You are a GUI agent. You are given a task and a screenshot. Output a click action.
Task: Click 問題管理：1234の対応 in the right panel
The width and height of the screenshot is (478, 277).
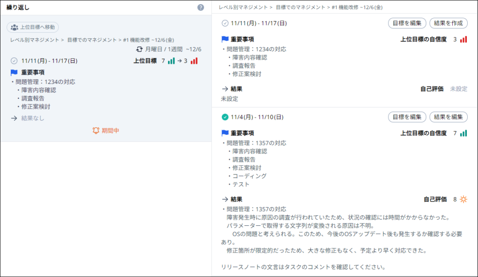[x=256, y=49]
